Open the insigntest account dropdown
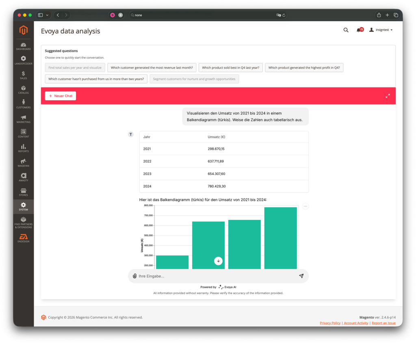 coord(380,30)
